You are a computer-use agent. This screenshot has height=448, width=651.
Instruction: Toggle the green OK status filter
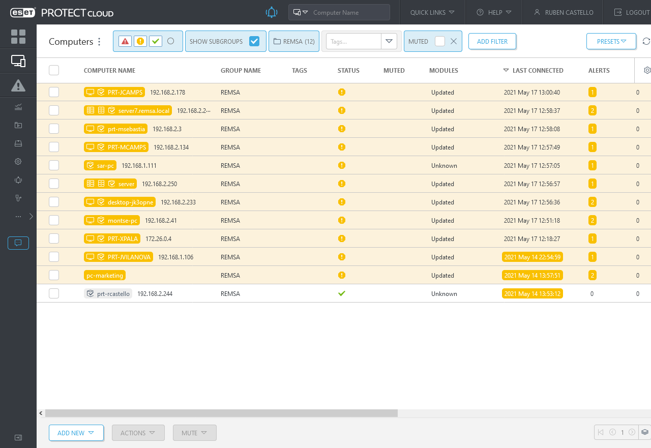pyautogui.click(x=156, y=41)
